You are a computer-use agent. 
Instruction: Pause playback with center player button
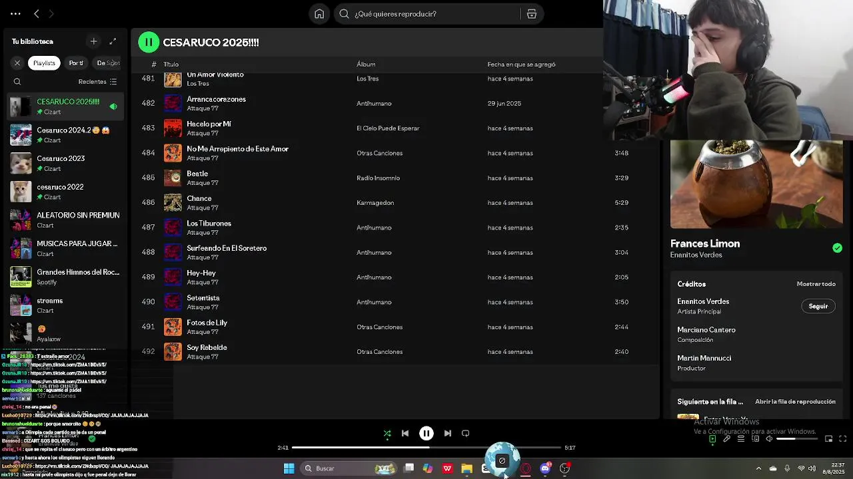pos(426,434)
